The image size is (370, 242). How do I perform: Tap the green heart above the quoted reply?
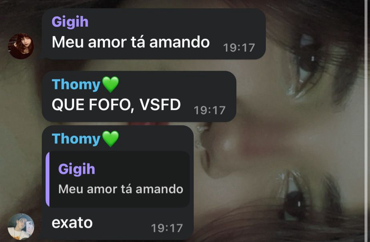[x=111, y=139]
